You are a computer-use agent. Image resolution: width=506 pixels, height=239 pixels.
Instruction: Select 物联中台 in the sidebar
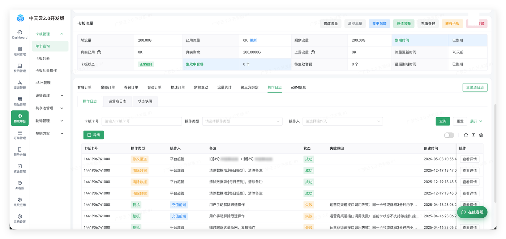(x=20, y=118)
